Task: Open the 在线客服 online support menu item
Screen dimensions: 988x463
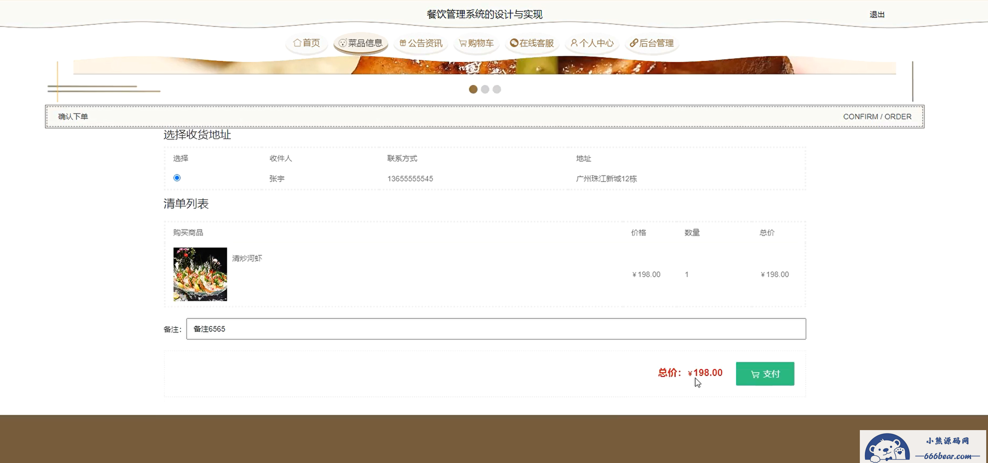Action: tap(532, 43)
